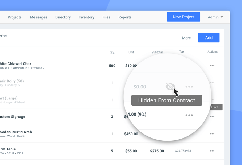Click magnified three dots next to 4.00 (9%)
The width and height of the screenshot is (242, 165).
pos(189,115)
